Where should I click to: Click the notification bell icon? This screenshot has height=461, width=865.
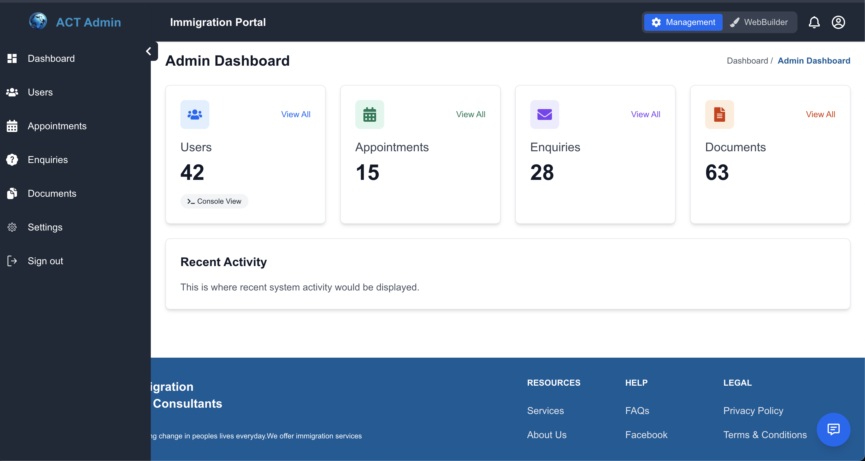(814, 22)
